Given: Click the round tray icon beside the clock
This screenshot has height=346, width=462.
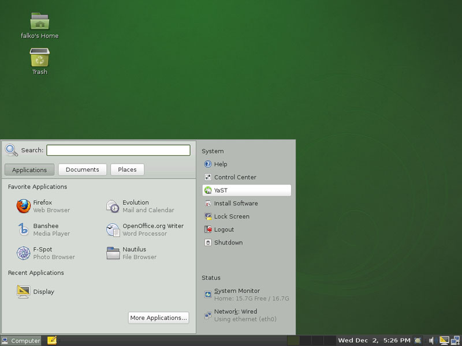Looking at the screenshot, I should tap(418, 341).
